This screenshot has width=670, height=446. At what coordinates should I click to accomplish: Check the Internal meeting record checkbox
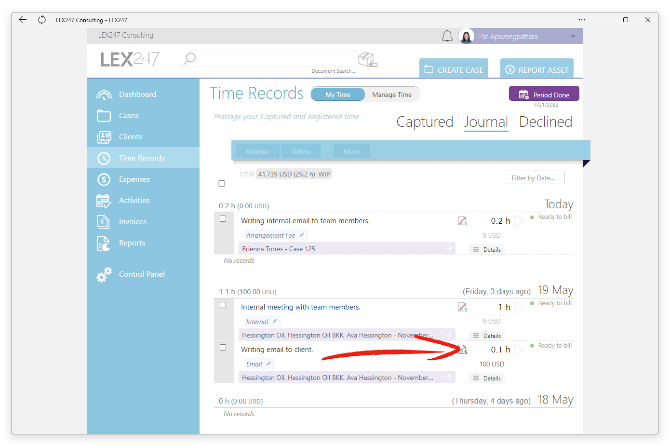(x=223, y=305)
